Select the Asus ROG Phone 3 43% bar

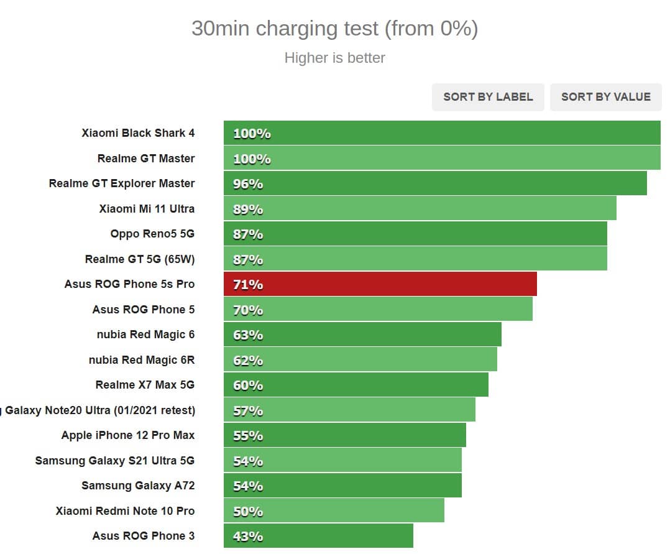tap(318, 536)
